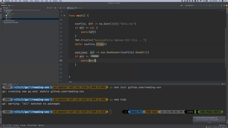
Task: Open Search Everywhere magnifier in toolbar
Action: click(224, 6)
